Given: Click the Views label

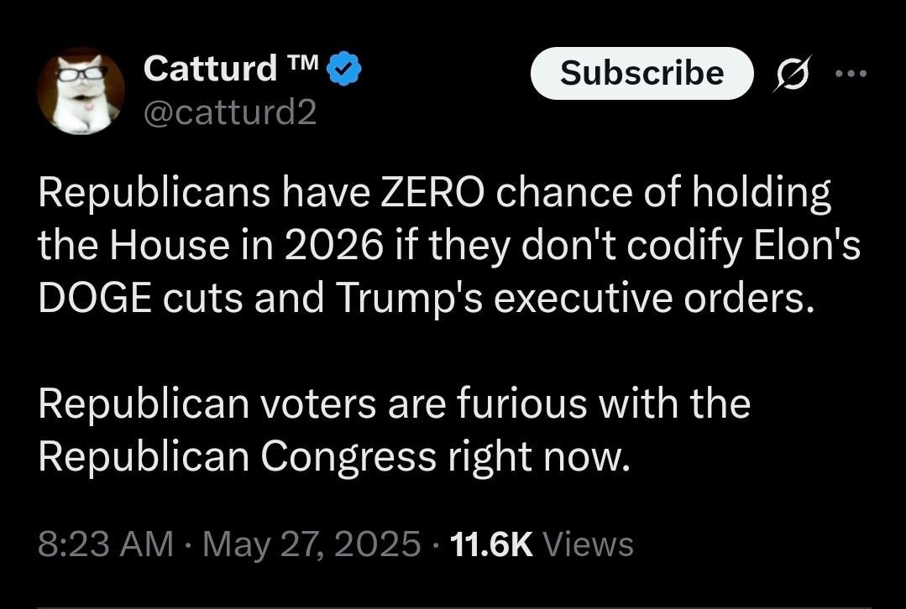Looking at the screenshot, I should [588, 544].
